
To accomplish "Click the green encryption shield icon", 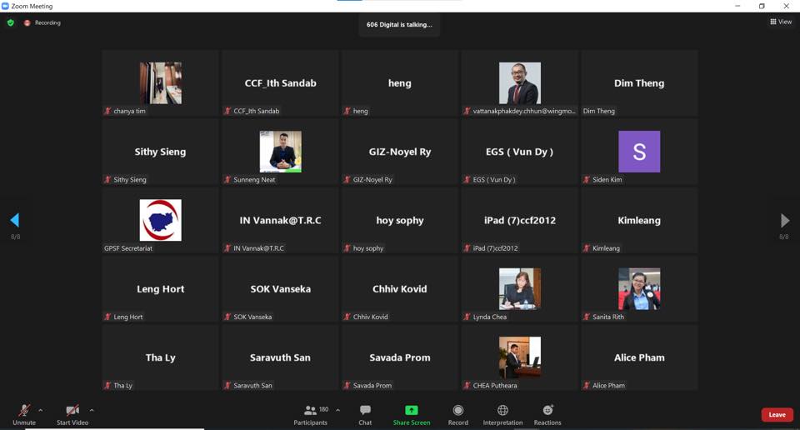I will tap(11, 22).
